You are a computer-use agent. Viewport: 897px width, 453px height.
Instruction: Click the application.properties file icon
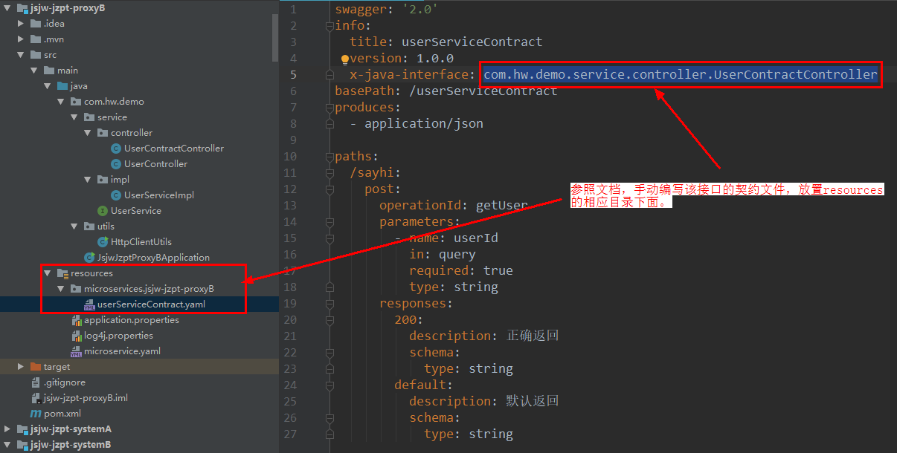click(76, 319)
